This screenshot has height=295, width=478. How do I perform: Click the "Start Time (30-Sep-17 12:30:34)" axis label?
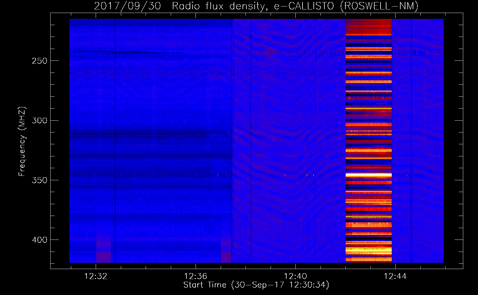coord(256,285)
